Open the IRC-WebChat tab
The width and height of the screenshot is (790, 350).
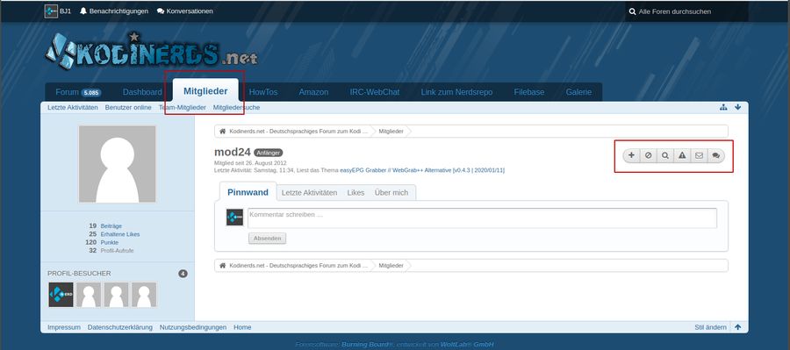pyautogui.click(x=374, y=92)
